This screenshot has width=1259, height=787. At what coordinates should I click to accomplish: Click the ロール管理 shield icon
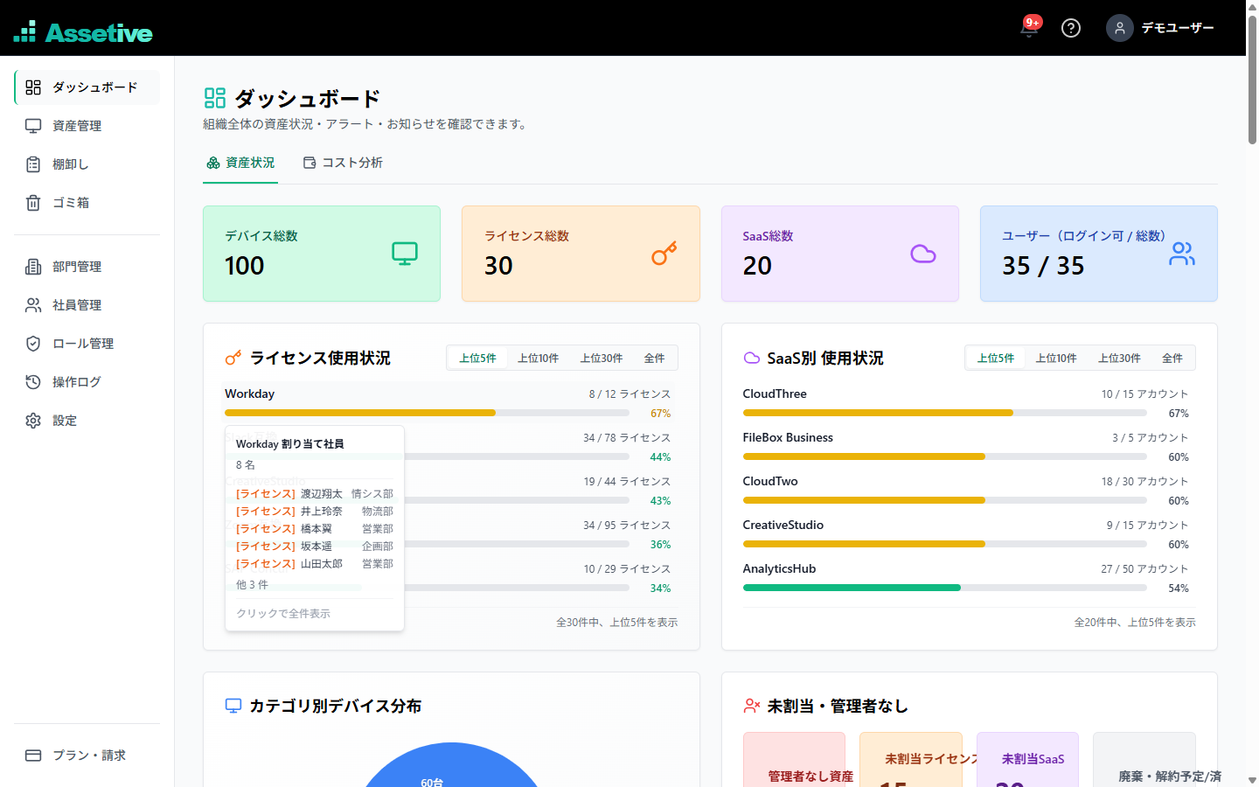tap(33, 344)
